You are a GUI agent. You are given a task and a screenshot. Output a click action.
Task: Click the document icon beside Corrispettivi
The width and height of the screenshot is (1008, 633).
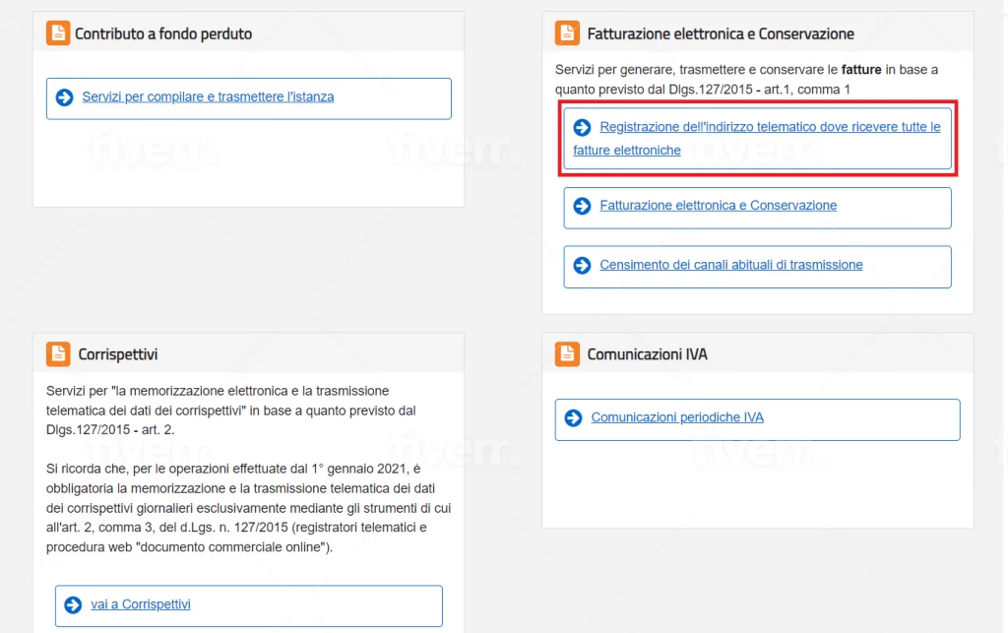pyautogui.click(x=58, y=353)
